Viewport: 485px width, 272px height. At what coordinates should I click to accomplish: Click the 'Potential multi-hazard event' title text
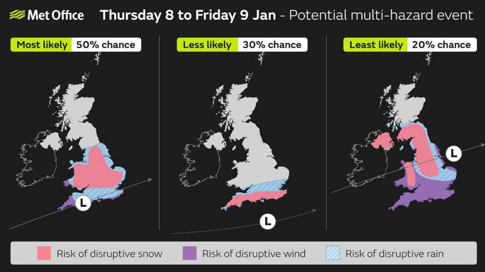point(381,16)
